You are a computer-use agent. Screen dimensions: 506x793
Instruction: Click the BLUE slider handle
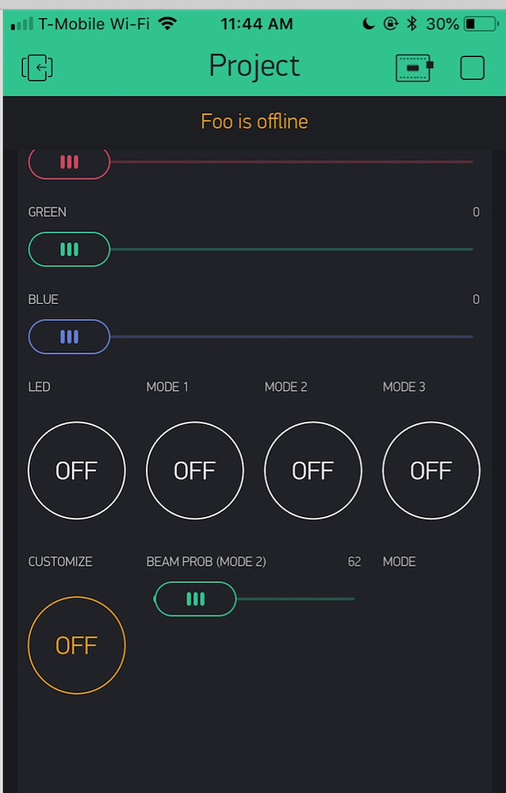(x=69, y=336)
